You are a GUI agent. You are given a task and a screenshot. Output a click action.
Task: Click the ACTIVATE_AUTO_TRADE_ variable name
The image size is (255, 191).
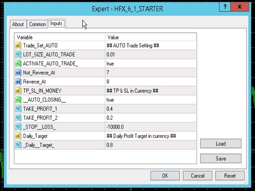pyautogui.click(x=51, y=64)
